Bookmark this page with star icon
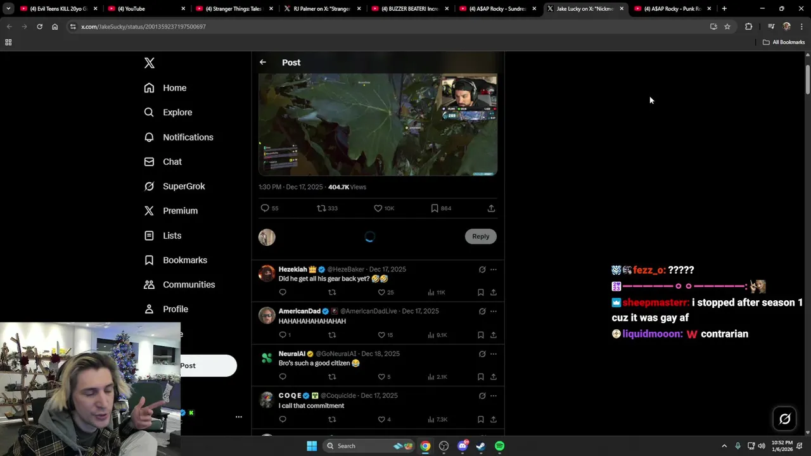 [727, 27]
